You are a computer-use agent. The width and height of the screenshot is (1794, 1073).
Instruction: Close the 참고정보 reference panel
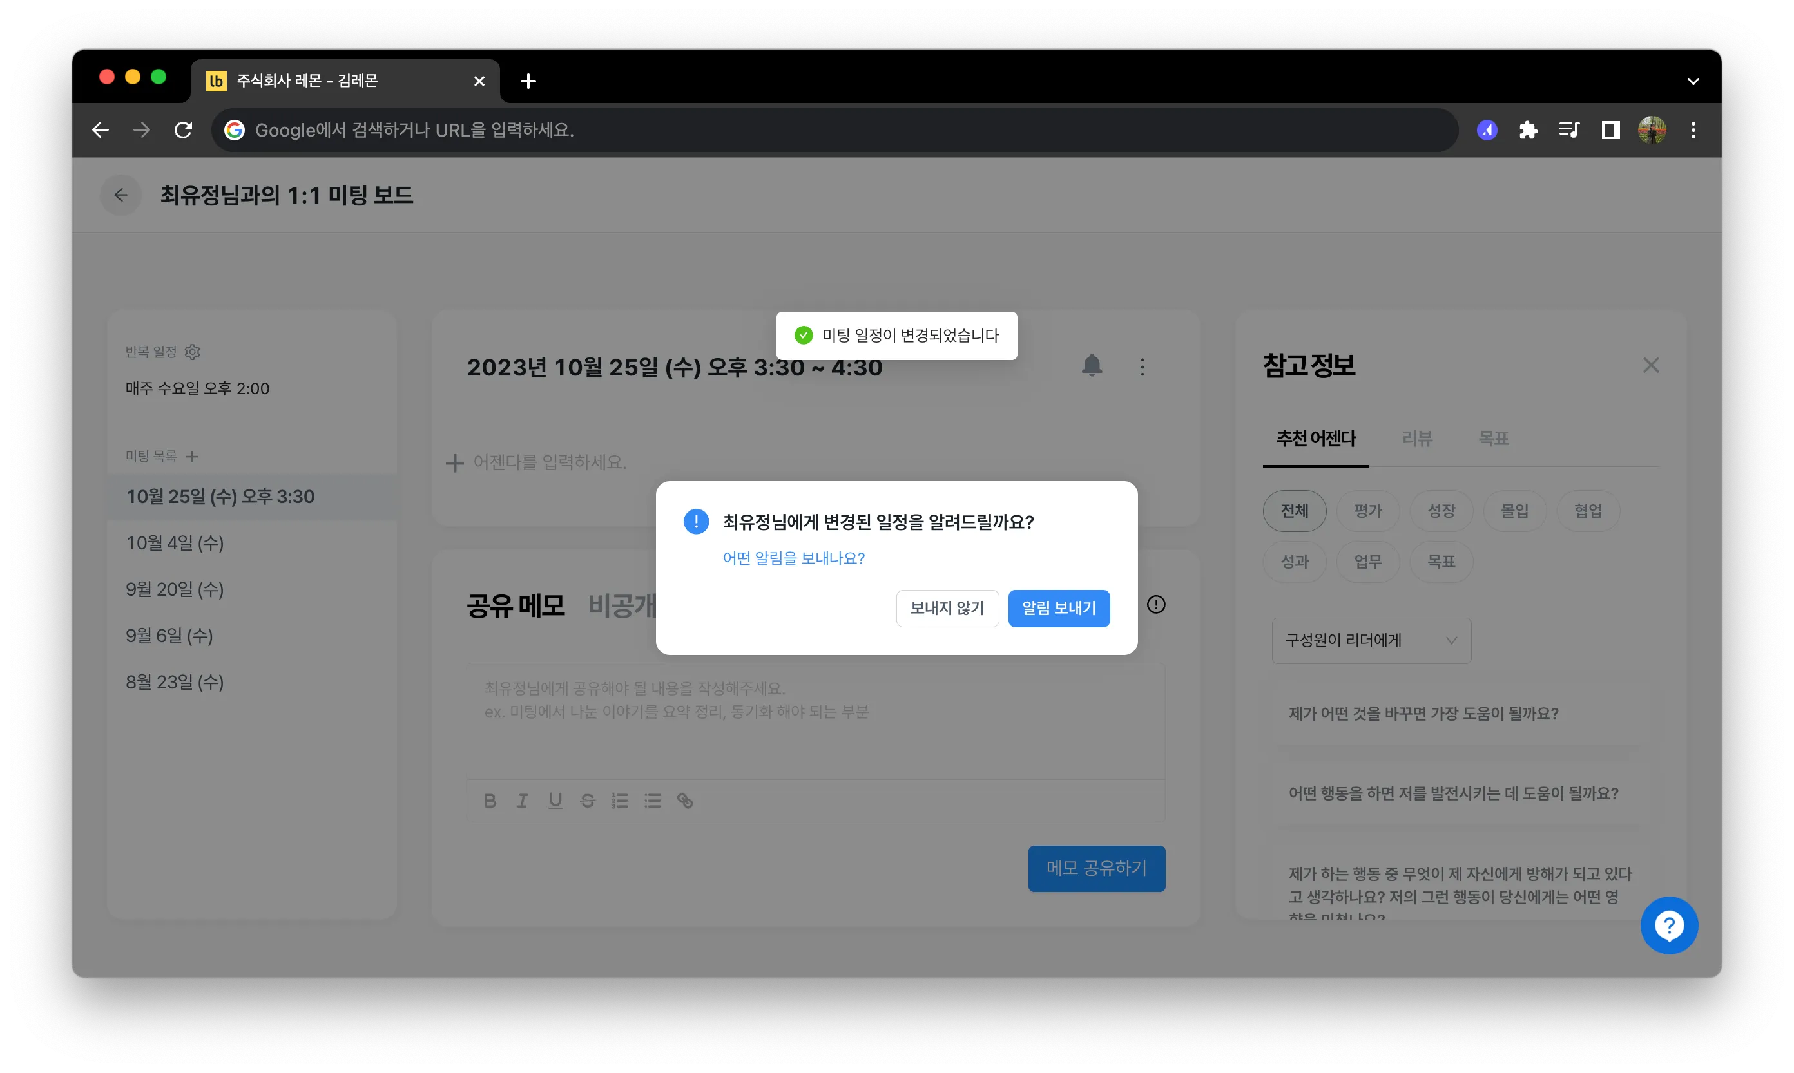[x=1650, y=365]
